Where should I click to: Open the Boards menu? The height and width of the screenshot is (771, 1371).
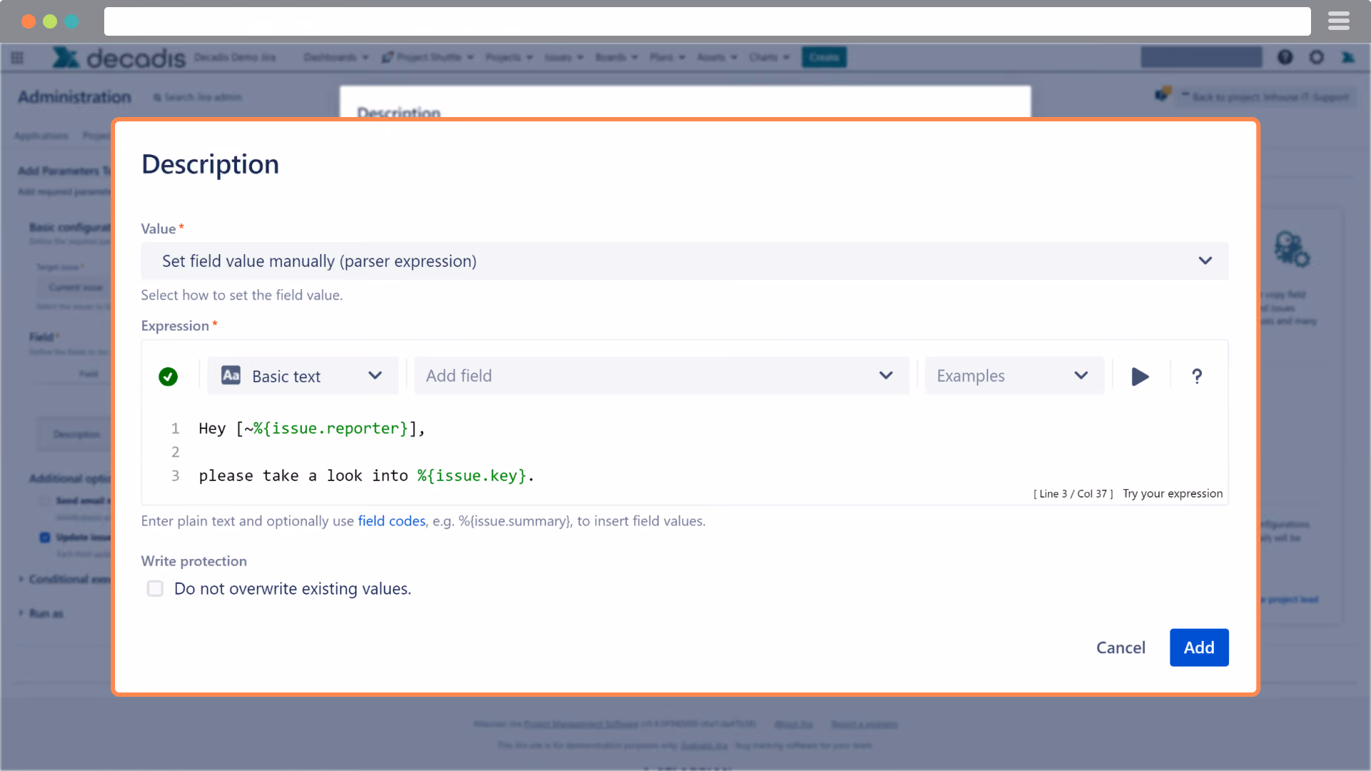pyautogui.click(x=616, y=57)
